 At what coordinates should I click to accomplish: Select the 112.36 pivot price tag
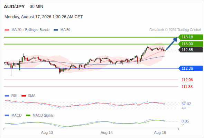(191, 68)
